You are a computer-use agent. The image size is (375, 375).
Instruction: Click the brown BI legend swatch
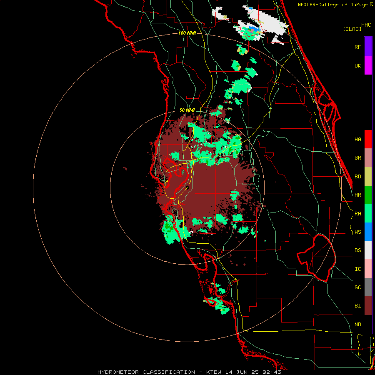(368, 306)
